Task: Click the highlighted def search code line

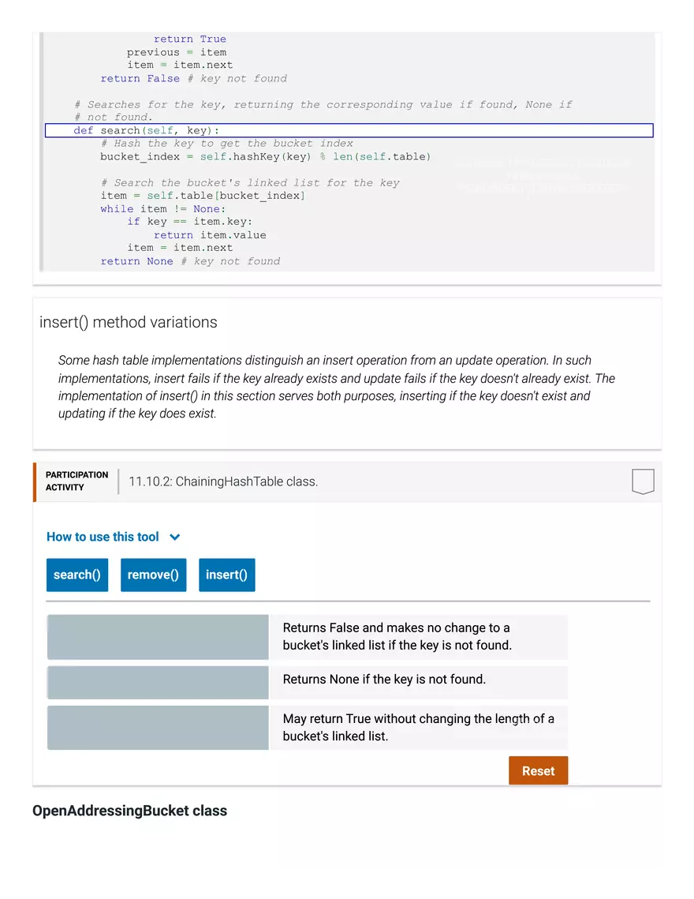Action: click(x=350, y=129)
